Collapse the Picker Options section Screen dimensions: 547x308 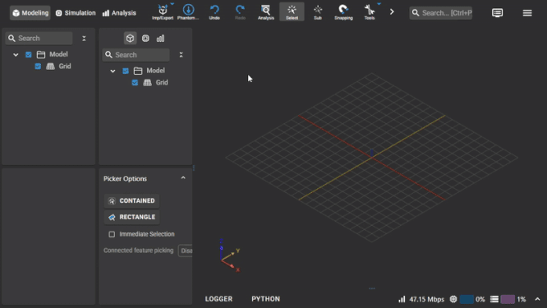183,178
